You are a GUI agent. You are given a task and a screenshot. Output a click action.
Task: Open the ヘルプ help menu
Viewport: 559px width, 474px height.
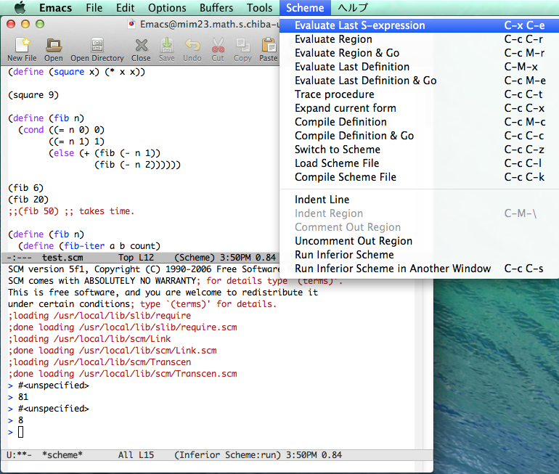[x=353, y=7]
